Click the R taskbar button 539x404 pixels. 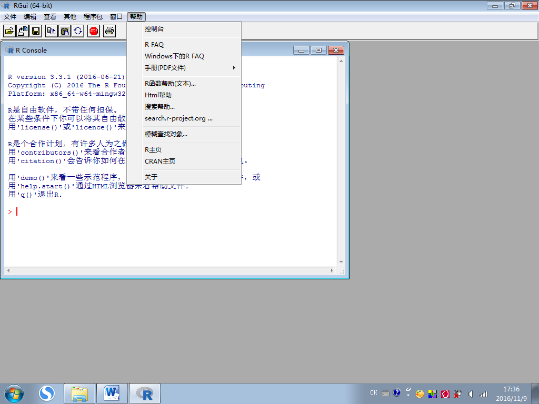coord(145,393)
